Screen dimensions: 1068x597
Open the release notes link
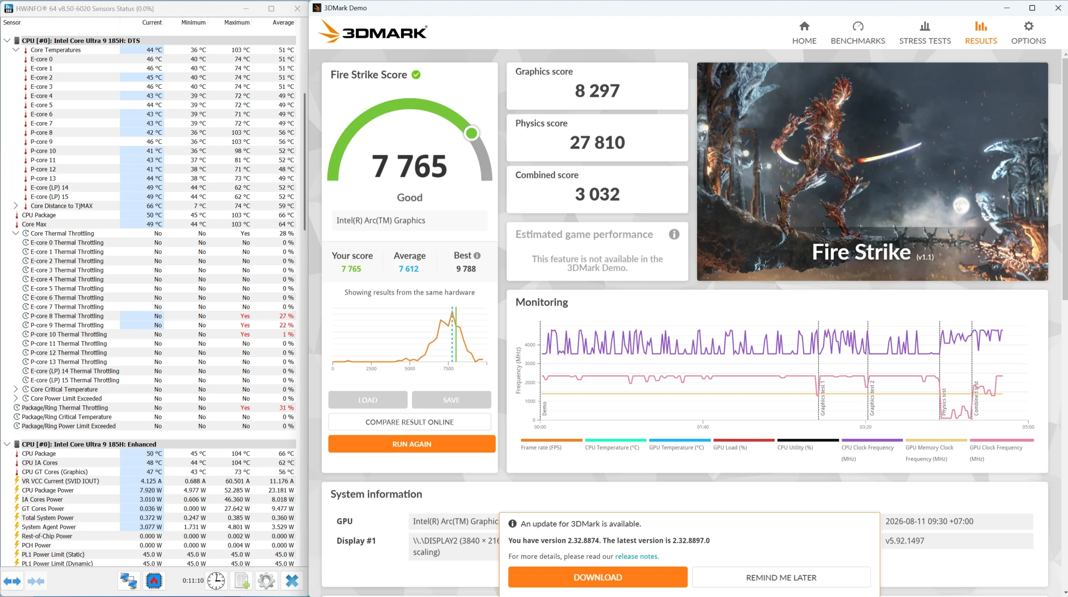636,556
